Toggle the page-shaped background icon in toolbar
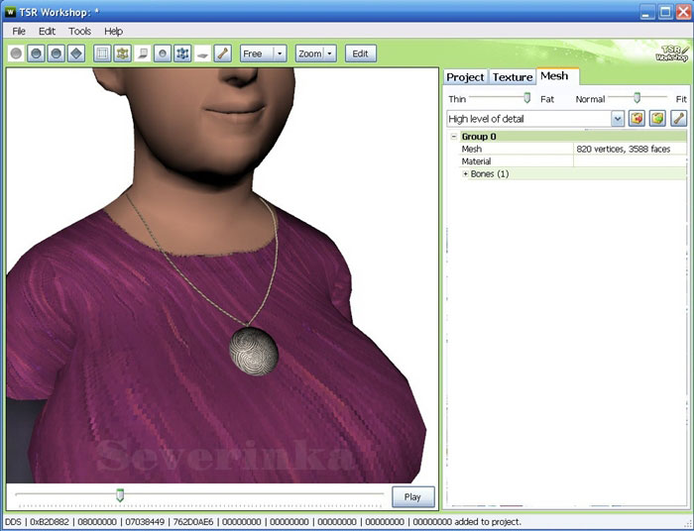This screenshot has width=694, height=531. pos(143,53)
